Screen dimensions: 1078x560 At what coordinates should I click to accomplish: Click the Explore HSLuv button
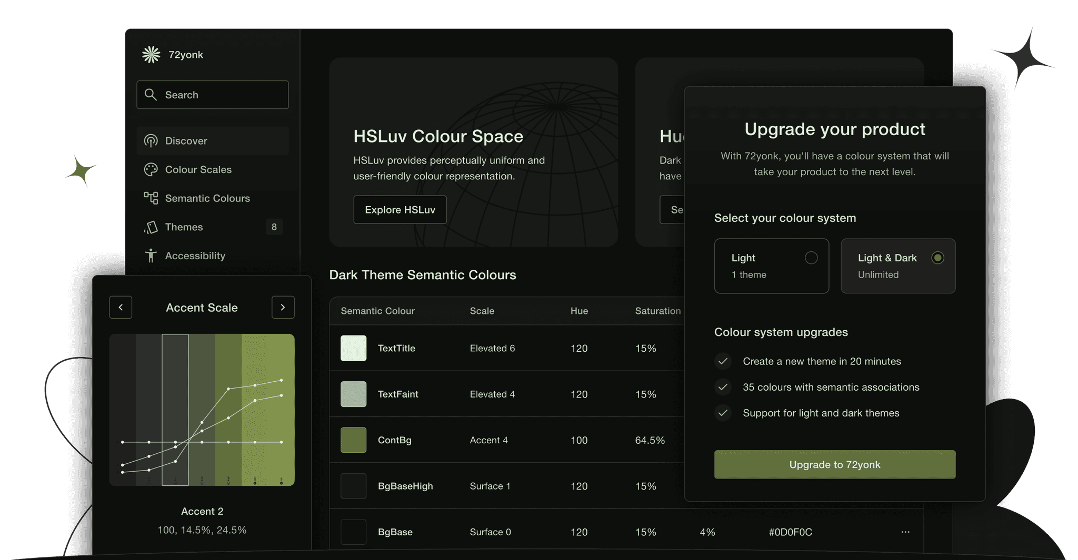coord(400,210)
